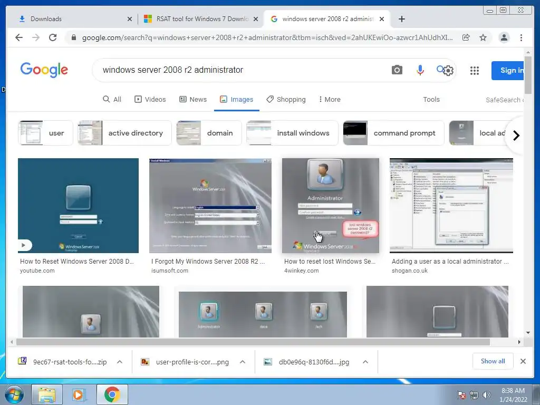Open Google search settings gear
This screenshot has width=540, height=405.
(x=448, y=71)
